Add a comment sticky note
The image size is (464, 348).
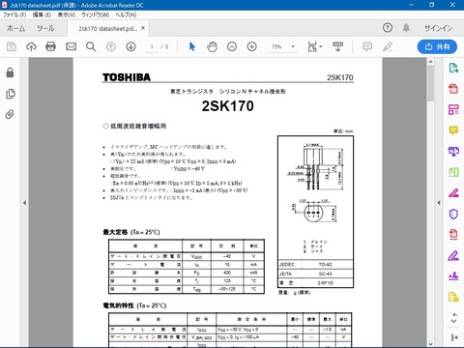point(367,46)
